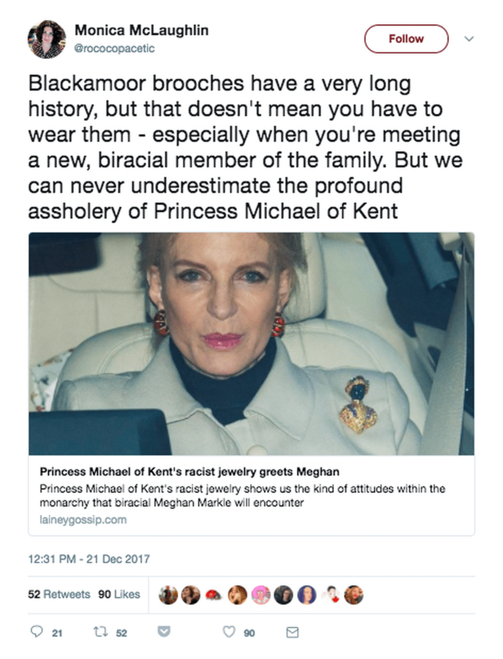503x659 pixels.
Task: Click the purple-background liker avatar
Action: click(307, 595)
